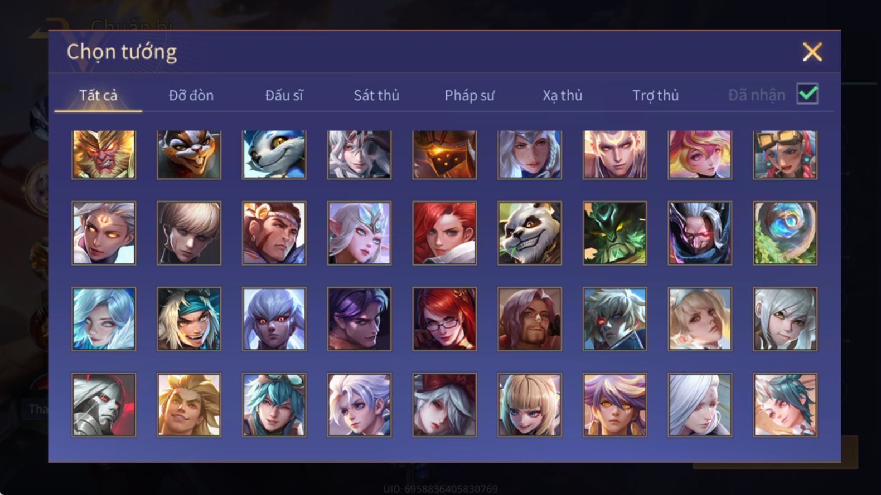Show the Sát thủ hero category
This screenshot has height=495, width=881.
(x=376, y=95)
